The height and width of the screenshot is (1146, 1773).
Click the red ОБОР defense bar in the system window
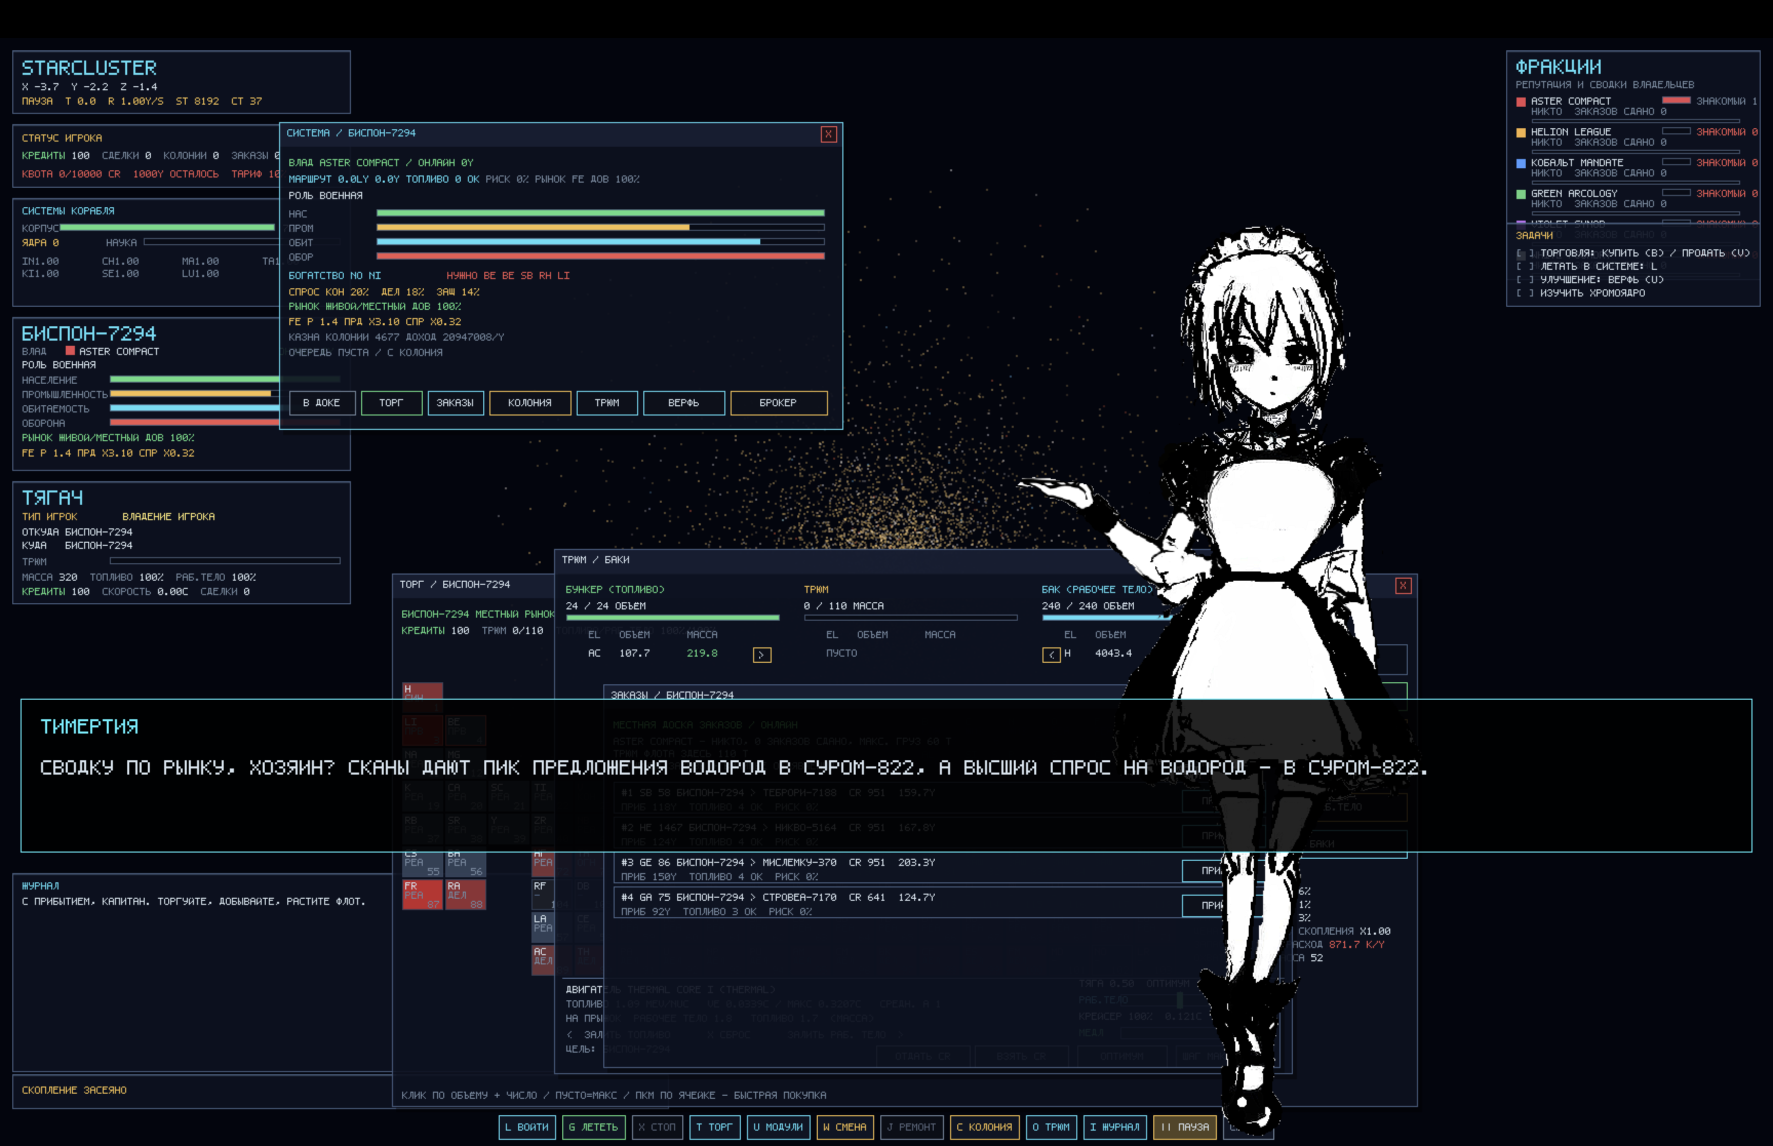(600, 256)
